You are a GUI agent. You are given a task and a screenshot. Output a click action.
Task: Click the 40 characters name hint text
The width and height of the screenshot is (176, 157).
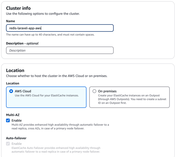[x=50, y=35]
